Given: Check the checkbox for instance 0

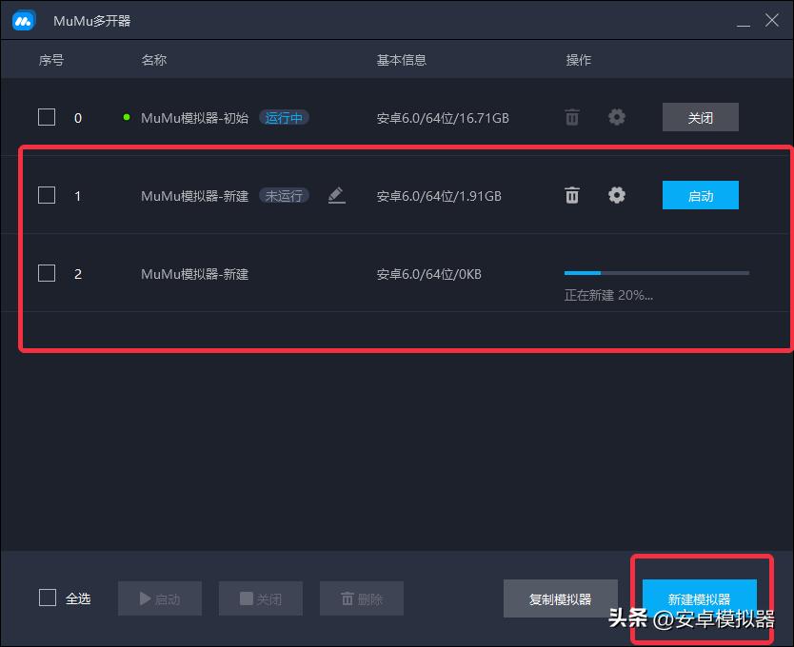Looking at the screenshot, I should pos(46,117).
